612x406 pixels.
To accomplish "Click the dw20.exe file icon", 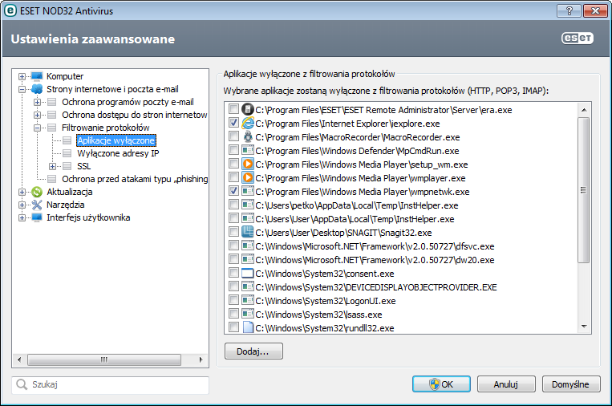I will pyautogui.click(x=248, y=260).
